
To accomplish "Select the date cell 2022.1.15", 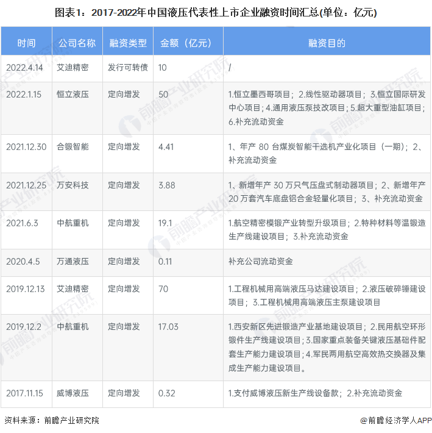I will coord(24,95).
